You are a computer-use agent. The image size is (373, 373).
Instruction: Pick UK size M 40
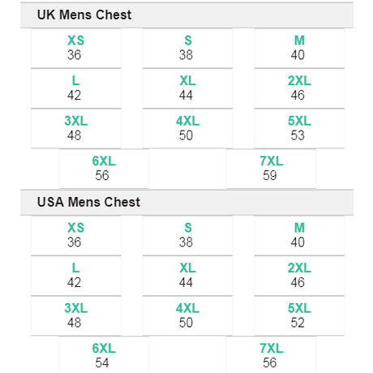(x=299, y=48)
